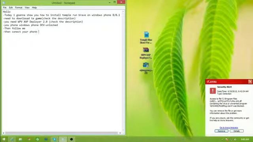Follow the Go to Avira Answers link
This screenshot has height=142, width=253.
(x=228, y=127)
